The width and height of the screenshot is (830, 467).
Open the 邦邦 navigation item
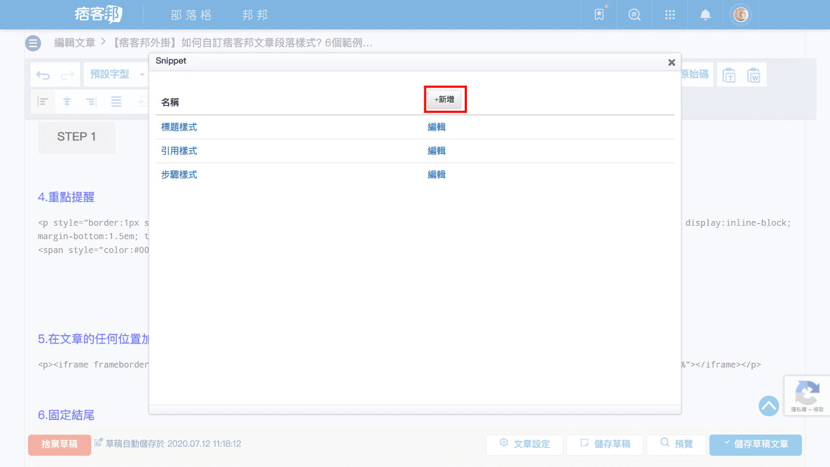255,15
